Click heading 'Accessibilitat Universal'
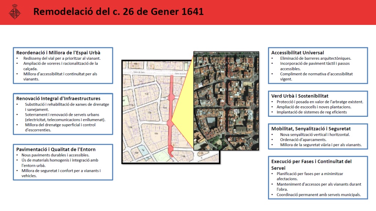Viewport: 376px width, 211px height. 297,53
